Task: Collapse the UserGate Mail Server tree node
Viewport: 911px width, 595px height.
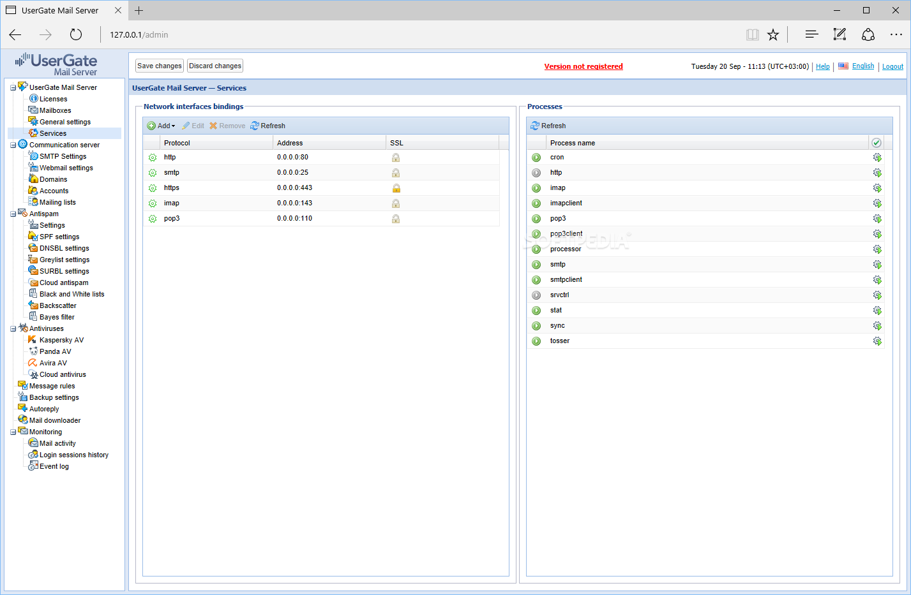Action: pyautogui.click(x=13, y=88)
